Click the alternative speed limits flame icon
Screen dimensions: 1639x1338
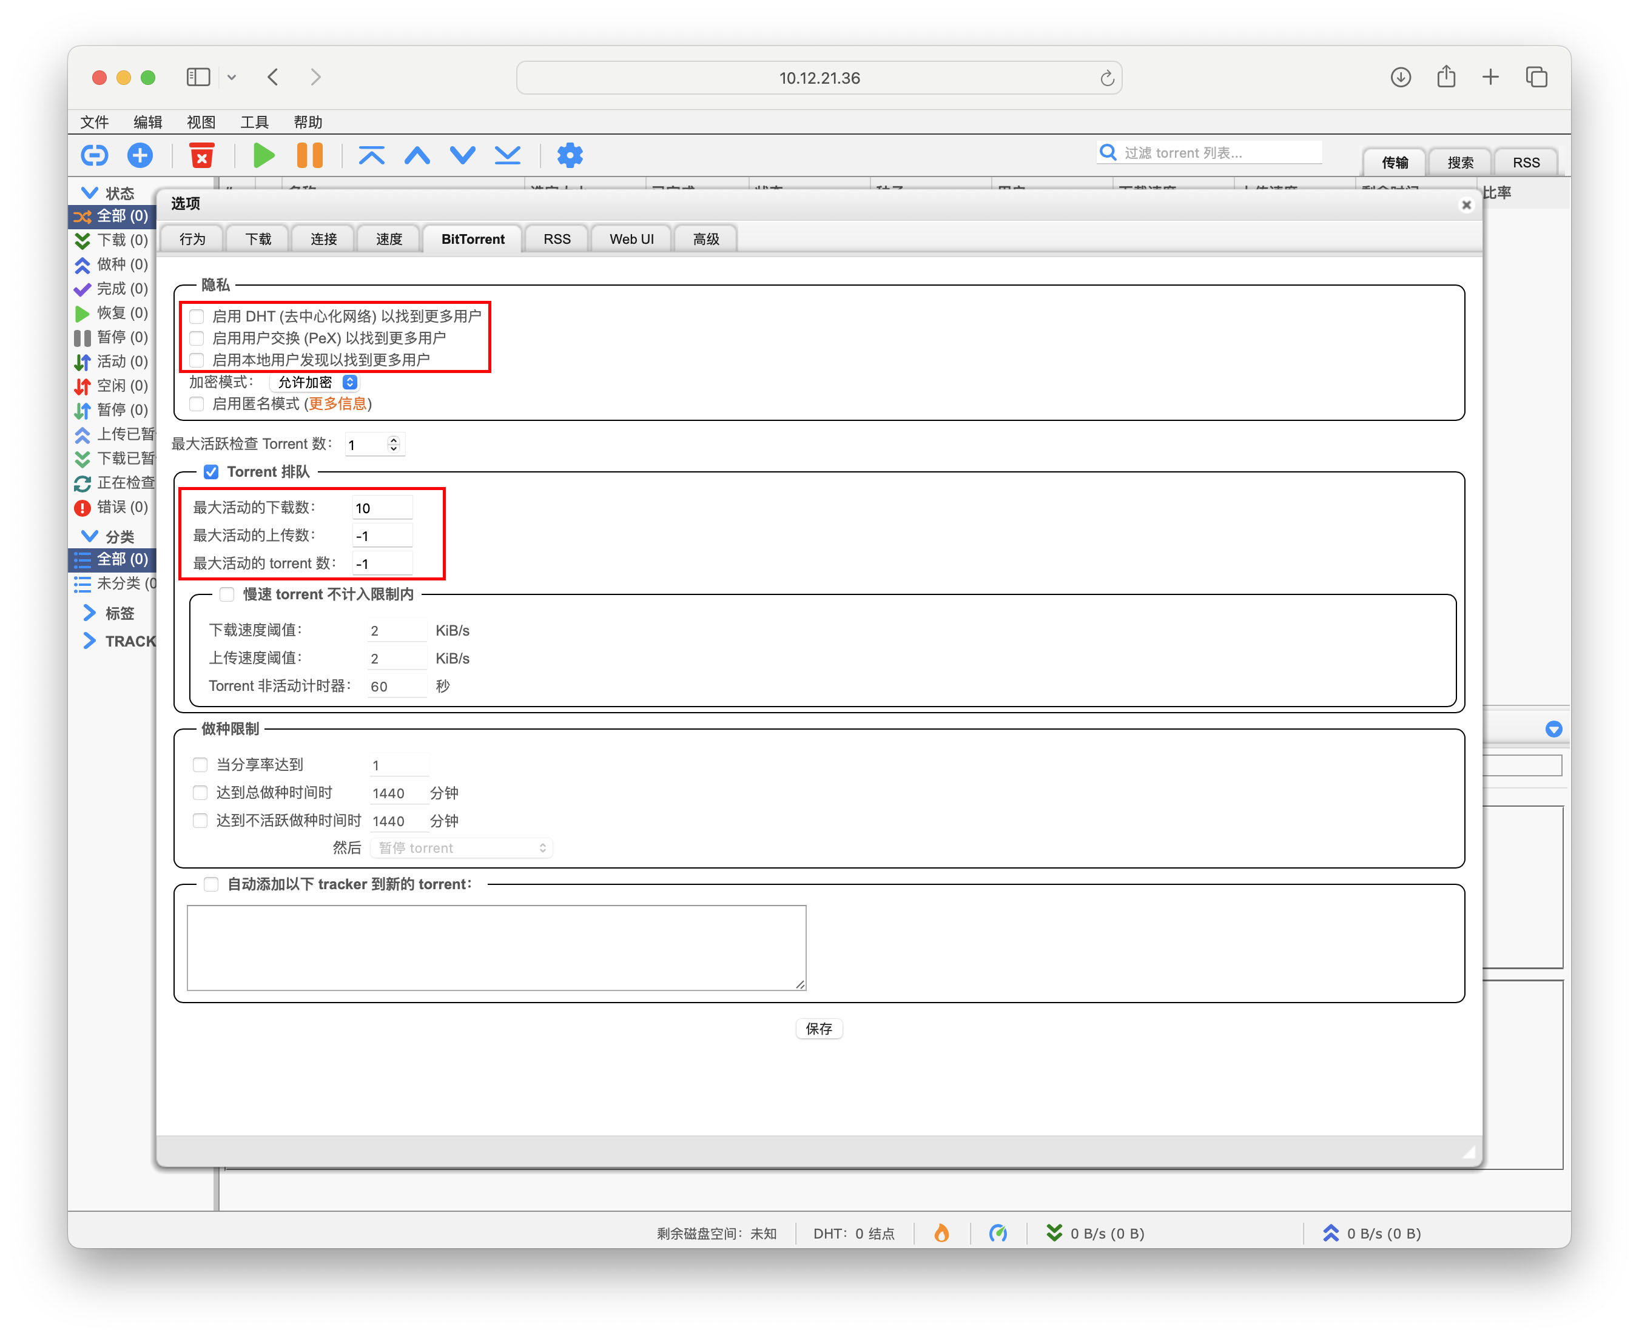[941, 1233]
